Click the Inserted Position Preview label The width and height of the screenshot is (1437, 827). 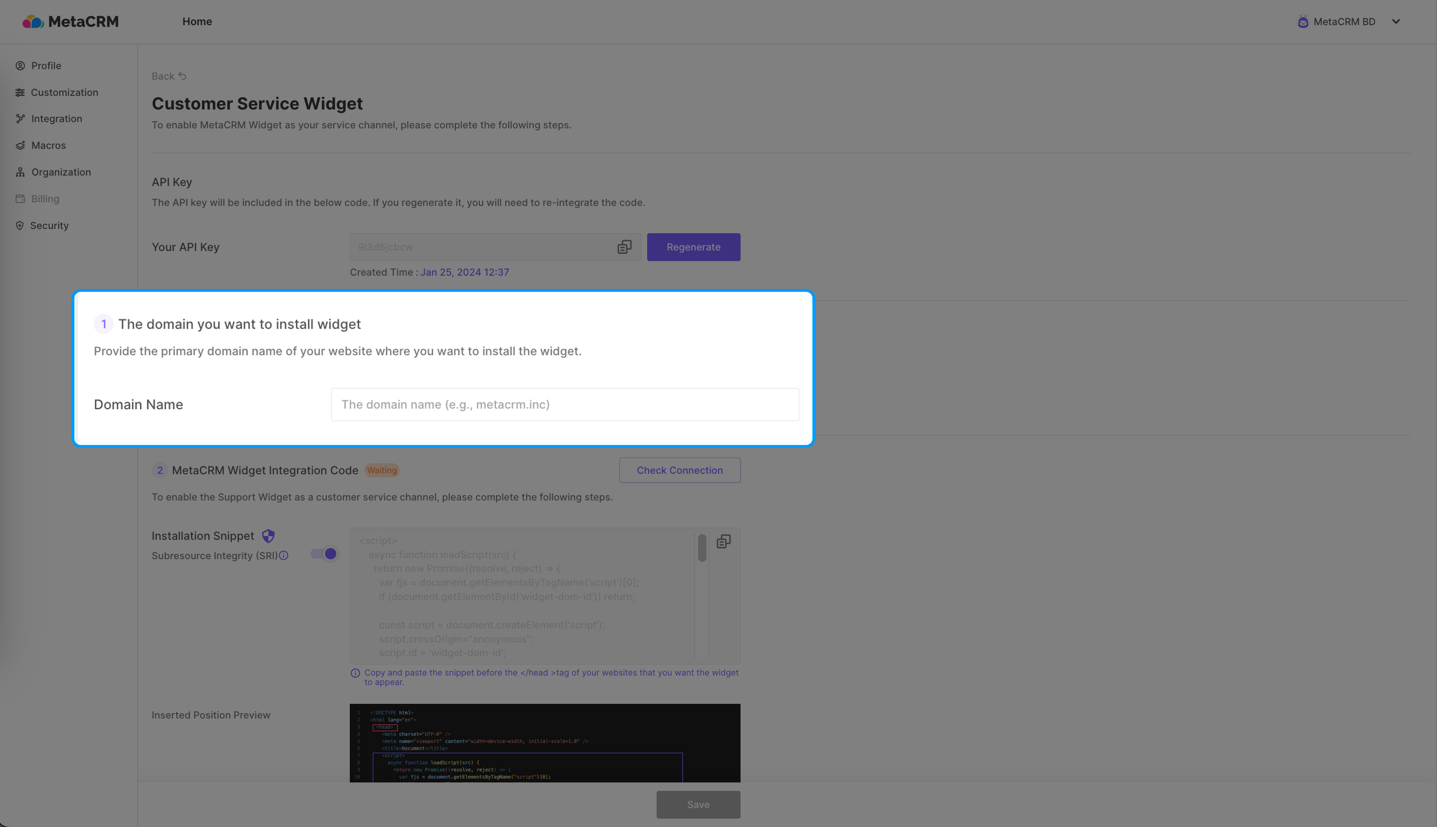[211, 715]
